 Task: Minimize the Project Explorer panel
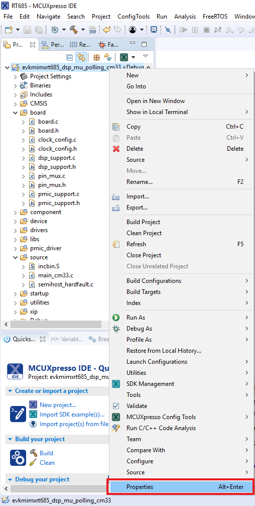(133, 43)
